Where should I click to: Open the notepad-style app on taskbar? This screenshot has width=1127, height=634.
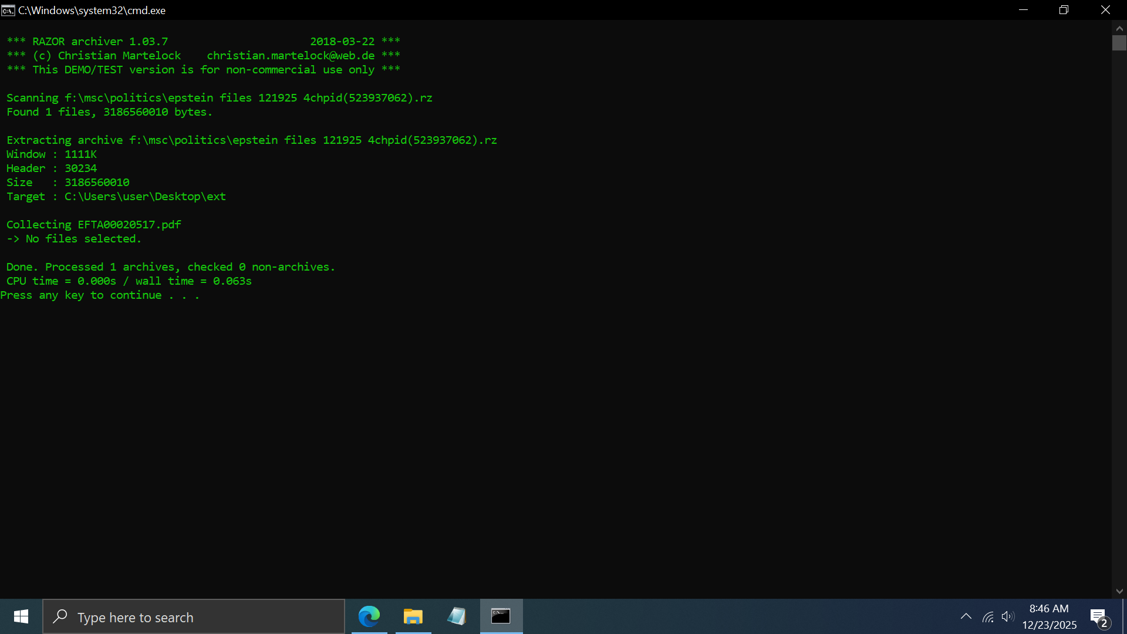coord(457,616)
